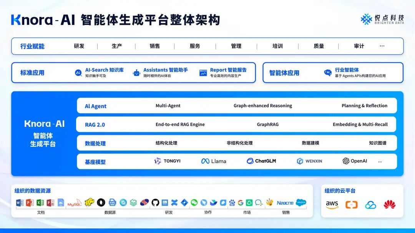This screenshot has width=415, height=233.
Task: Click the Meta Llama logo
Action: click(x=214, y=161)
